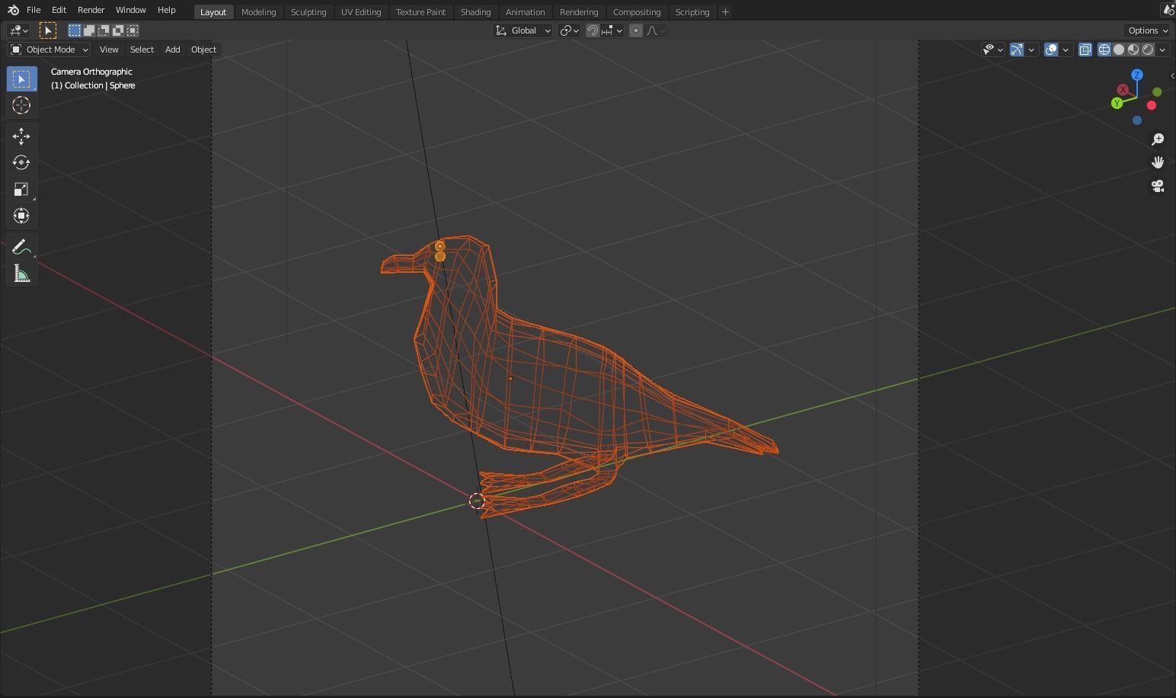Click the X axis gizmo handle
Image resolution: width=1176 pixels, height=698 pixels.
pyautogui.click(x=1123, y=90)
